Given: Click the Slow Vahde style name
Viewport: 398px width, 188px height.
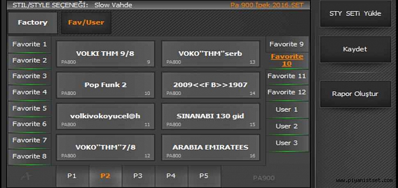Looking at the screenshot, I should [113, 5].
